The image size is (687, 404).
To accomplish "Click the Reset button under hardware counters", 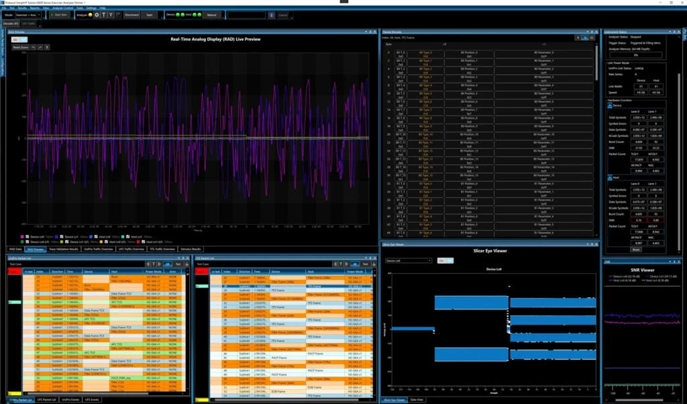I will 636,249.
